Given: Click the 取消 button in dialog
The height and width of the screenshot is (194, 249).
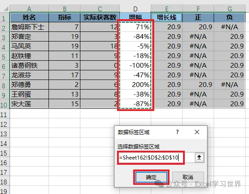Looking at the screenshot, I should (x=188, y=177).
